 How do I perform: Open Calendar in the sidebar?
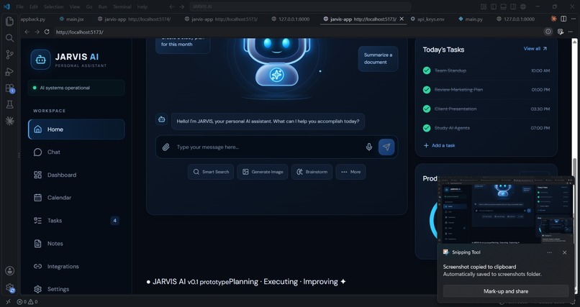coord(76,198)
